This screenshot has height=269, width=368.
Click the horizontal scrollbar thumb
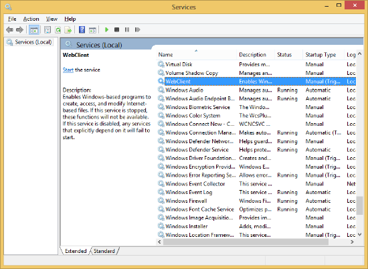pyautogui.click(x=246, y=242)
